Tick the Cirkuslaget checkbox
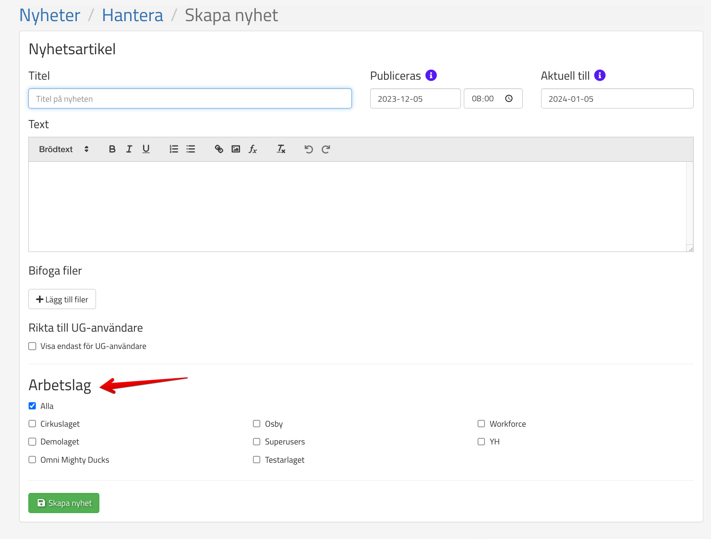 pyautogui.click(x=32, y=424)
